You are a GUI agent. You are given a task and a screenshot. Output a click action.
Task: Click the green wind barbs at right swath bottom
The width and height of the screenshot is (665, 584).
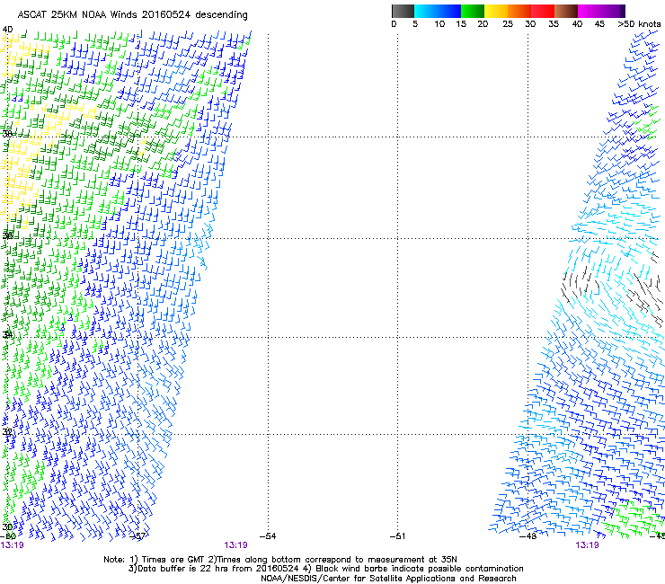(634, 518)
